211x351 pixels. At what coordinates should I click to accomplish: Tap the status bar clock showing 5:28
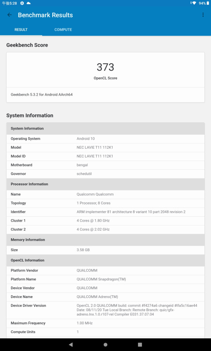pos(9,3)
